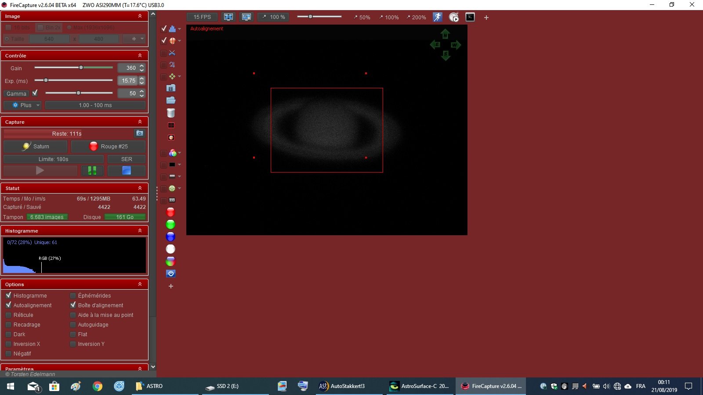Image resolution: width=703 pixels, height=395 pixels.
Task: Click the blue power button icon
Action: pyautogui.click(x=171, y=273)
